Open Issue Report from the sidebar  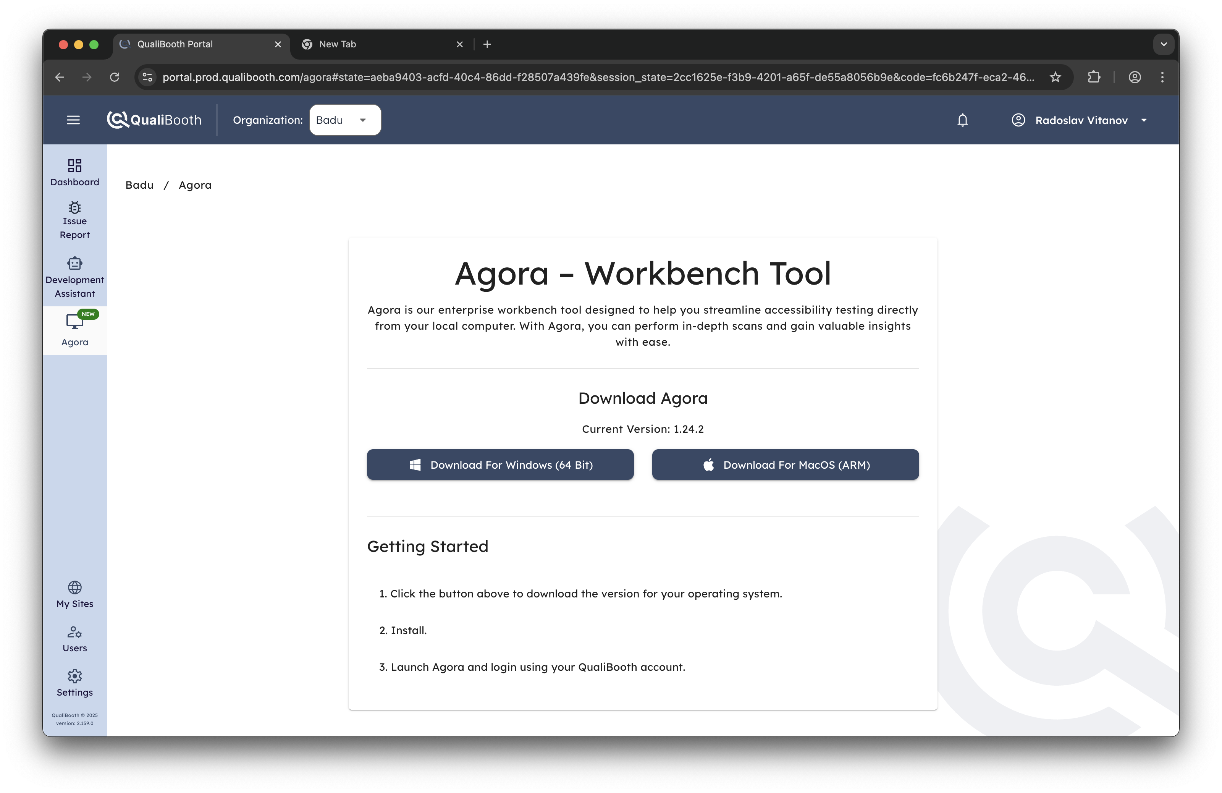[x=74, y=221]
